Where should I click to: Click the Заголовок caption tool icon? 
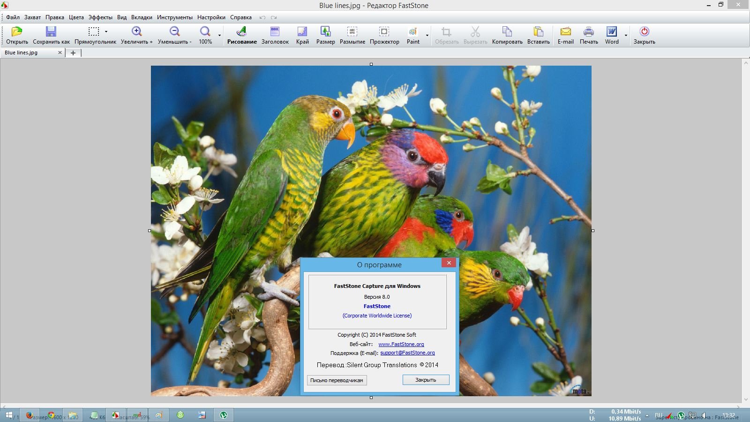275,32
